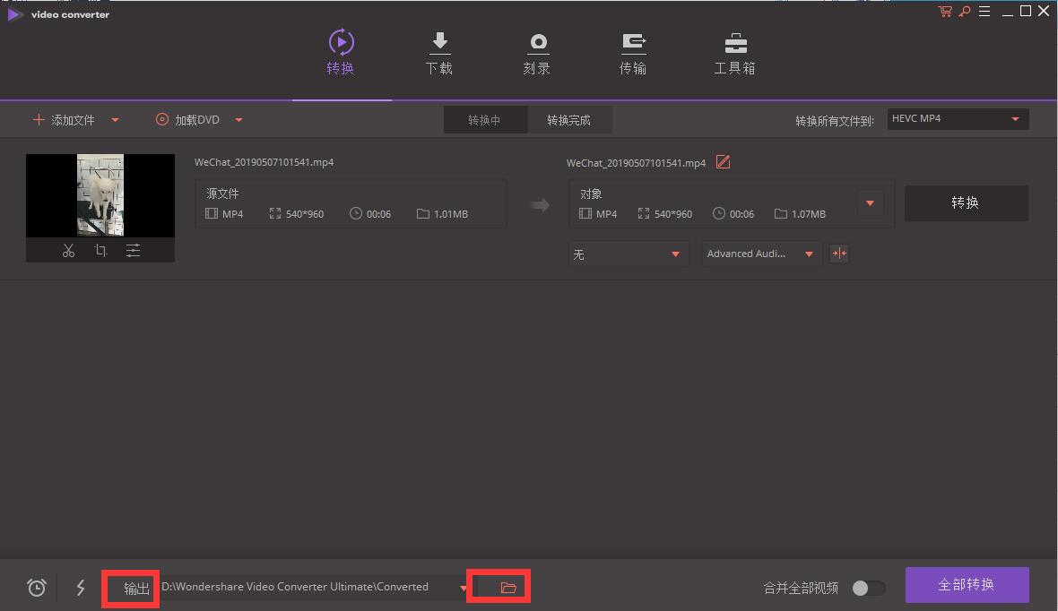
Task: Expand the 添加文件 dropdown arrow
Action: pyautogui.click(x=114, y=119)
